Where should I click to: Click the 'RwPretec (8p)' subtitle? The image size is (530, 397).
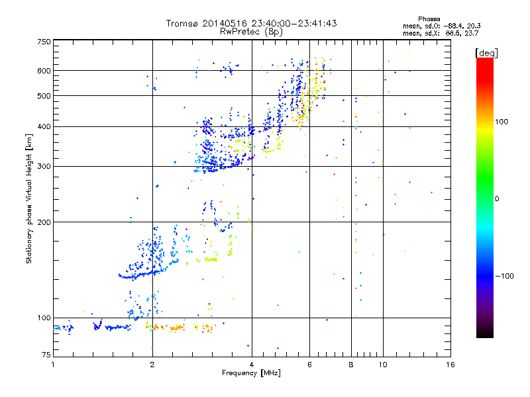[251, 32]
